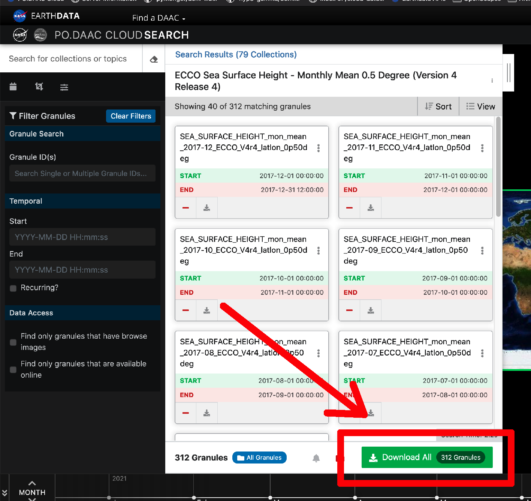Open more actions for 2017-07 granule
The image size is (531, 501).
(482, 353)
